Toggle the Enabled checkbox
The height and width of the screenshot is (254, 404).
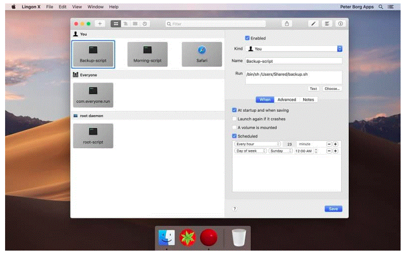(248, 38)
